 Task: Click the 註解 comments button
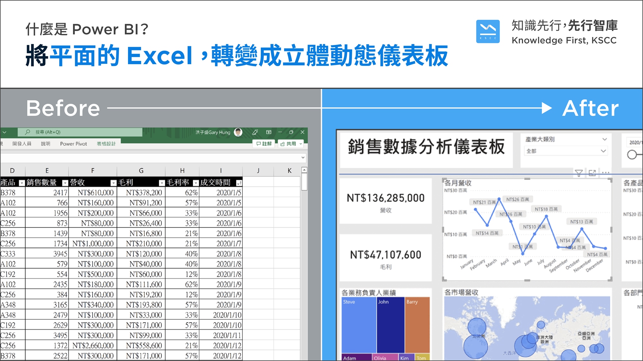point(264,144)
